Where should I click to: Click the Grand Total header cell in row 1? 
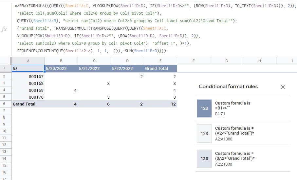click(x=160, y=68)
